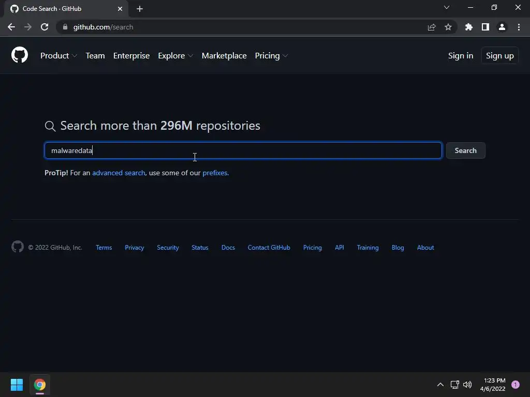Open the prefixes link

click(x=216, y=173)
